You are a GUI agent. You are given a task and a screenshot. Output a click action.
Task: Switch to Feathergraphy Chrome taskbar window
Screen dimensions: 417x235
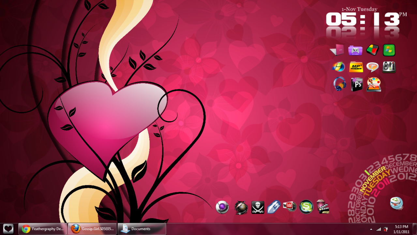tap(43, 229)
